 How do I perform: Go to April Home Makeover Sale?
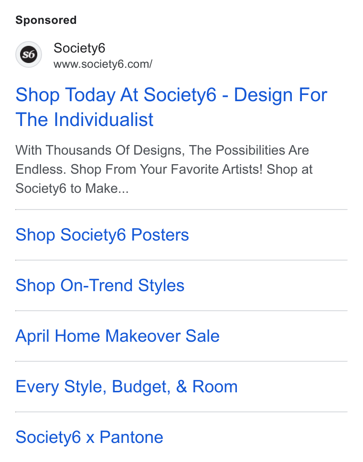click(x=117, y=336)
